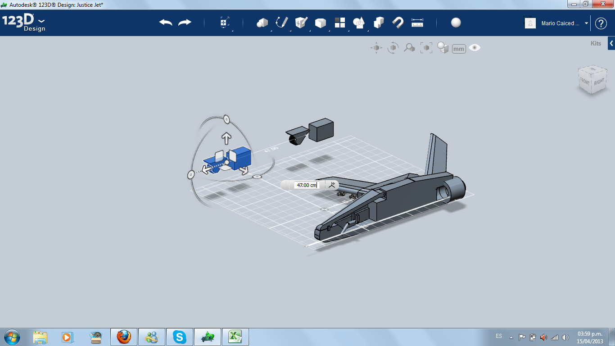Toggle the mm units button

tap(459, 49)
